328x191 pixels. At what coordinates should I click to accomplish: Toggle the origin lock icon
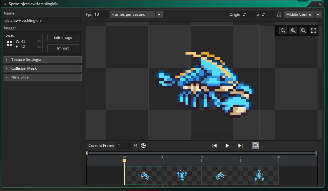[x=279, y=14]
